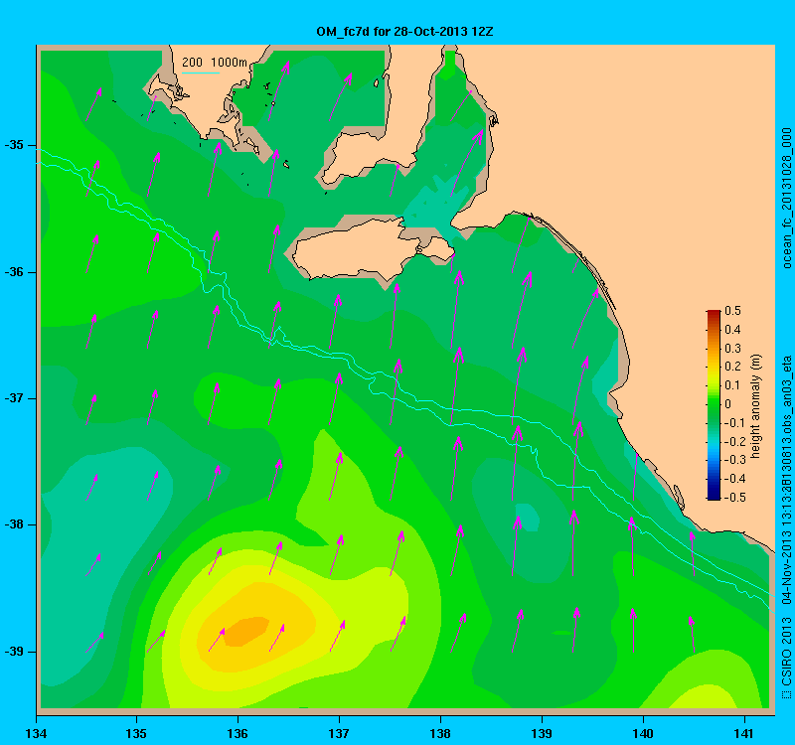Click the 136 longitude axis label
The height and width of the screenshot is (745, 795).
pyautogui.click(x=238, y=733)
